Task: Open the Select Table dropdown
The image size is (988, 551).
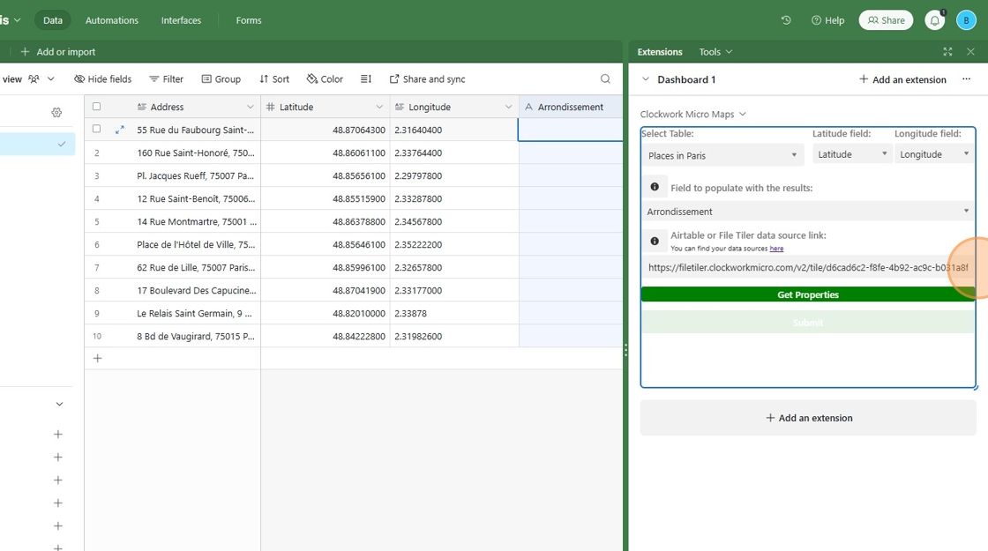Action: 722,155
